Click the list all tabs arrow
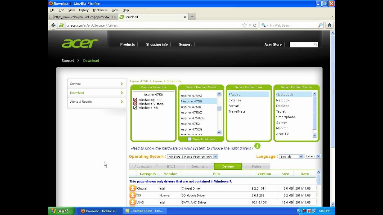Screen dimensions: 383x215 [332, 17]
